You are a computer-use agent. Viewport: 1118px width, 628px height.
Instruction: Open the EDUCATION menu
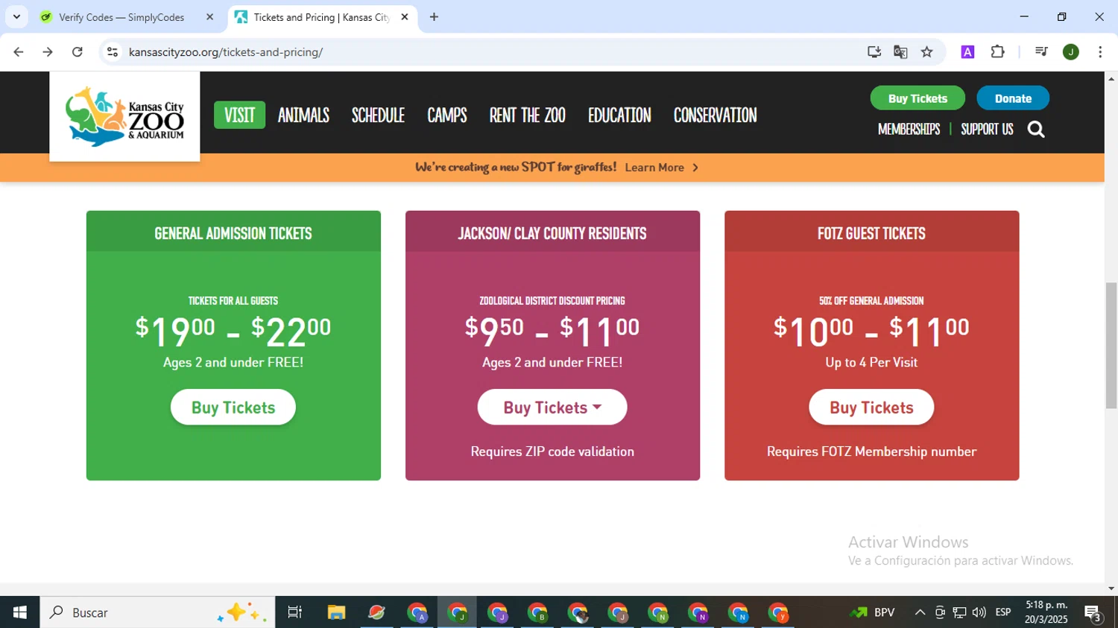coord(619,115)
